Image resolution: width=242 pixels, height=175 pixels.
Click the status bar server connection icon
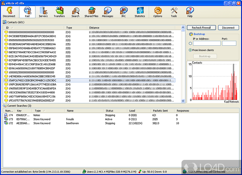(x=84, y=171)
